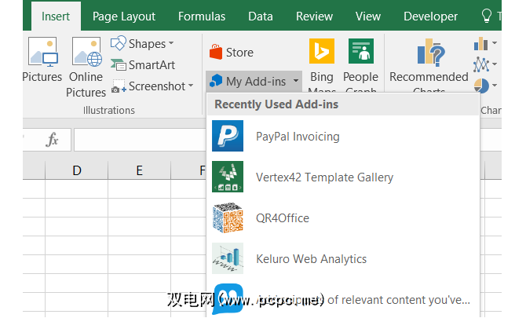The height and width of the screenshot is (318, 526).
Task: Select column D header
Action: click(x=77, y=170)
